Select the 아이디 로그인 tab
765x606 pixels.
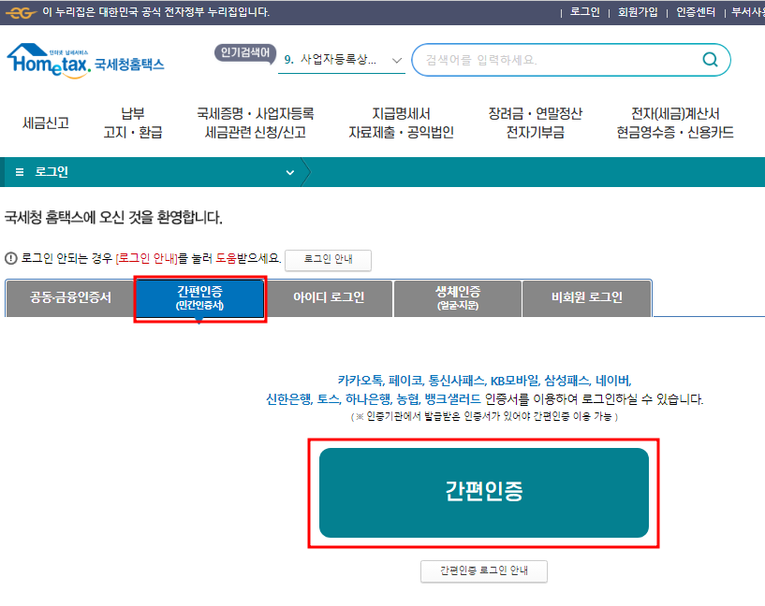329,297
